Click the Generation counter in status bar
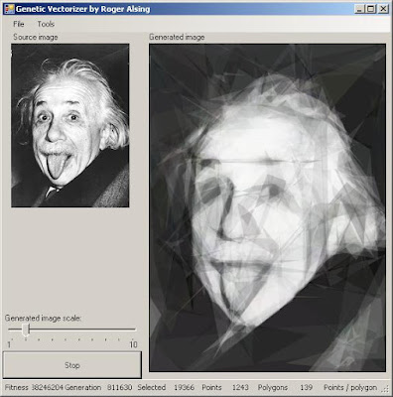This screenshot has width=393, height=397. click(x=119, y=387)
